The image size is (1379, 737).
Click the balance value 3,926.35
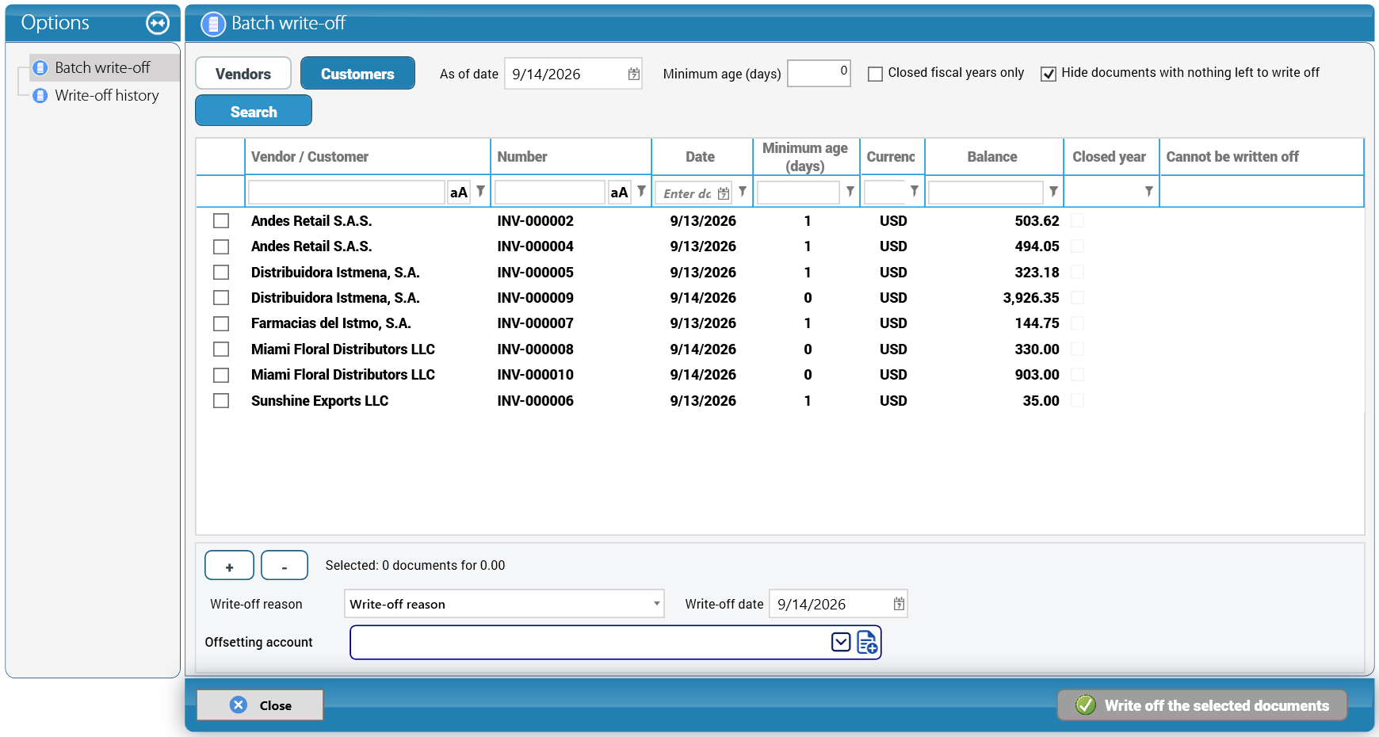(1031, 298)
